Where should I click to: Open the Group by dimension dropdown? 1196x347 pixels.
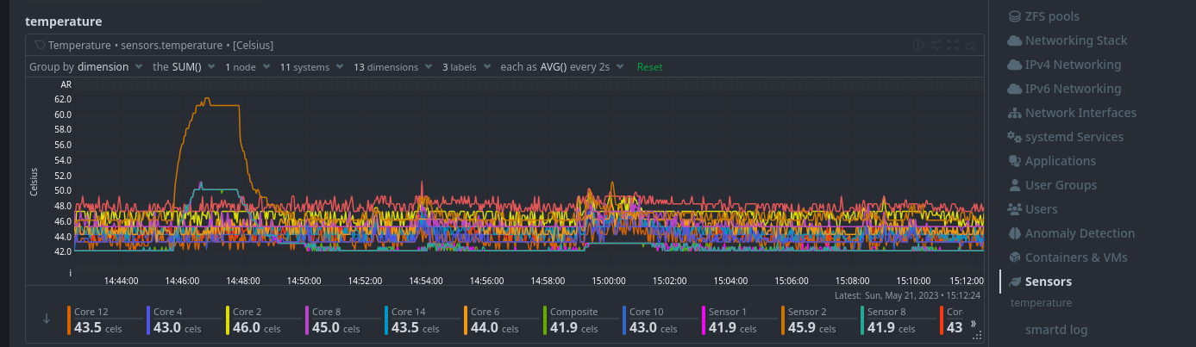pyautogui.click(x=86, y=66)
